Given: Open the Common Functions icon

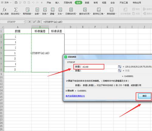Looking at the screenshot, I should point(27,10).
